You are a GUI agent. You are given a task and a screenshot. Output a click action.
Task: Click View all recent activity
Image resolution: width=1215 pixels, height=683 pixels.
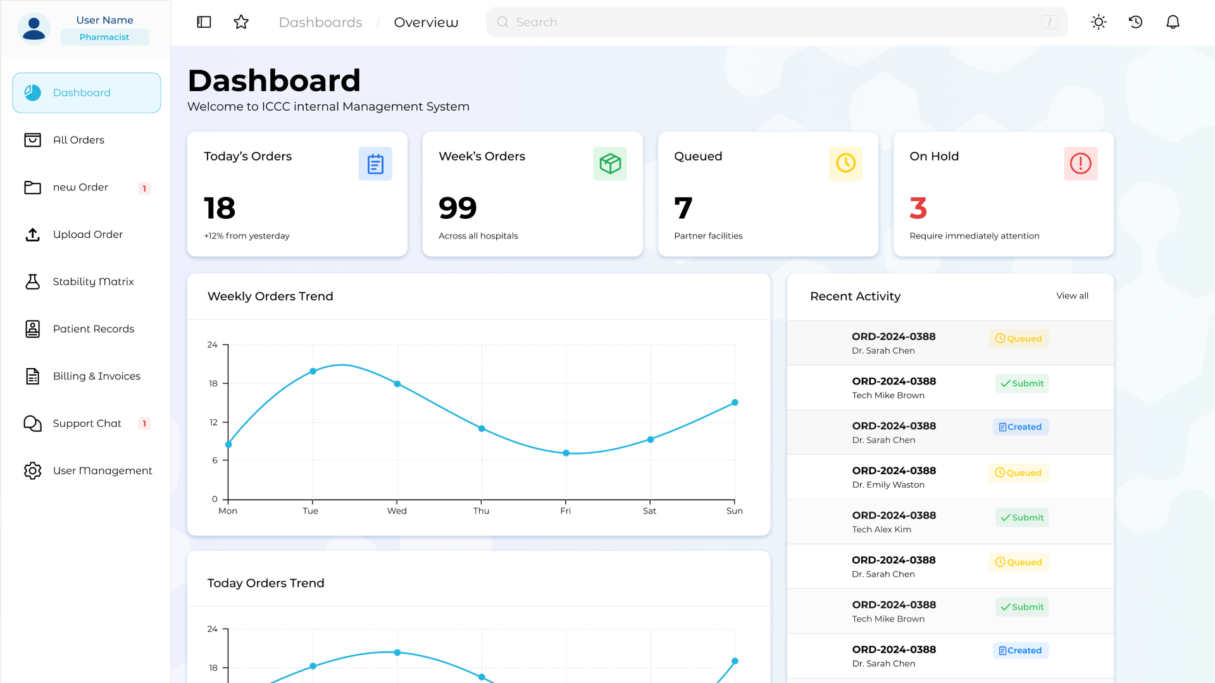tap(1072, 295)
